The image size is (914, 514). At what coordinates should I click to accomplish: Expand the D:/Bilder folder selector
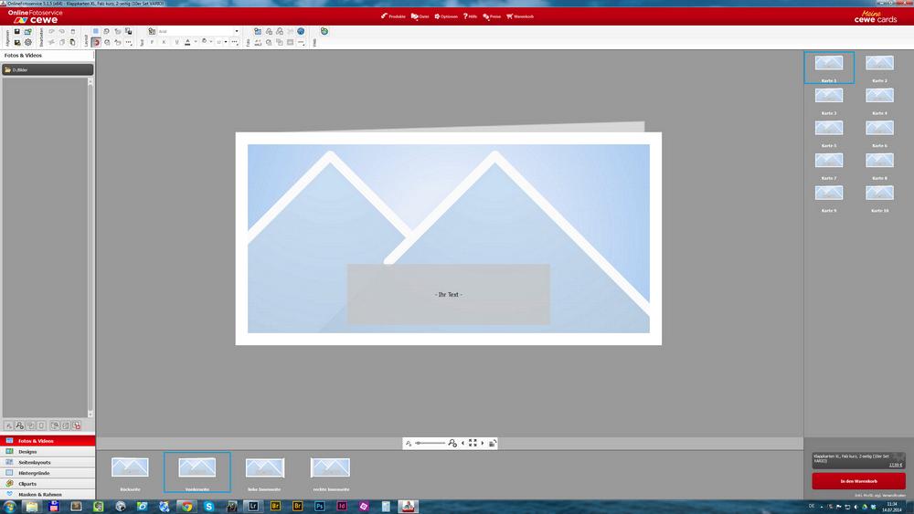point(48,69)
